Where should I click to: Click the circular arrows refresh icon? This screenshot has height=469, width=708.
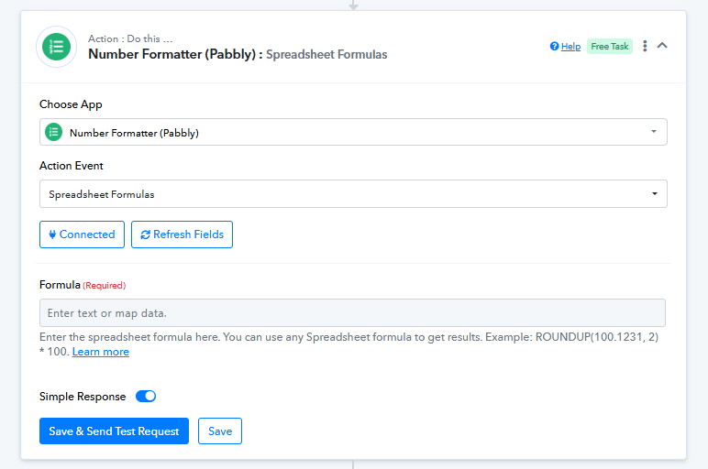coord(146,234)
